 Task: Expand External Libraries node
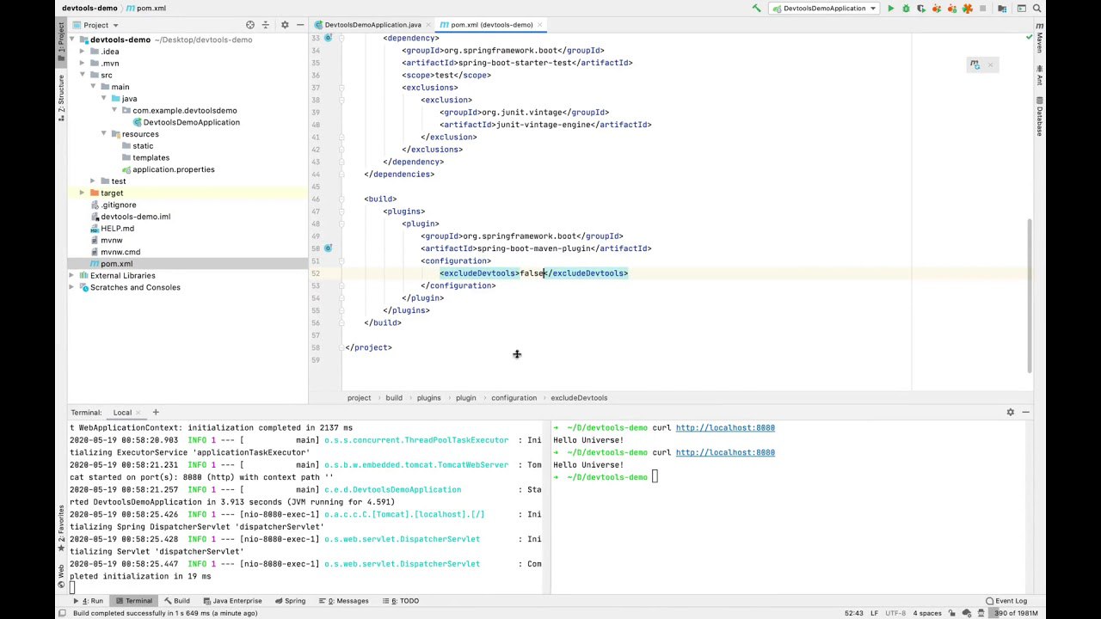[x=72, y=276]
